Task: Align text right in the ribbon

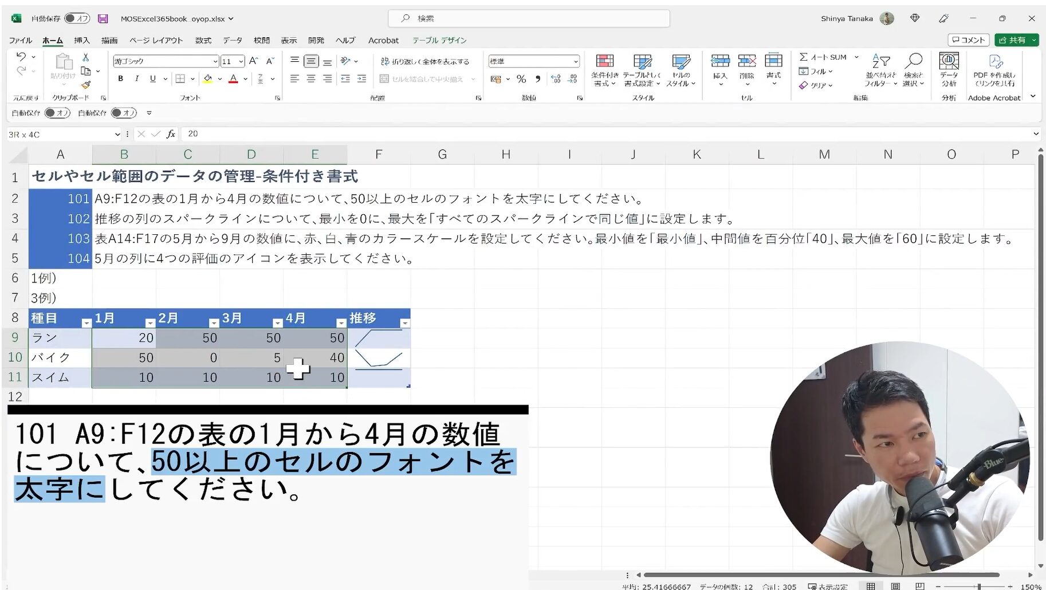Action: tap(327, 78)
